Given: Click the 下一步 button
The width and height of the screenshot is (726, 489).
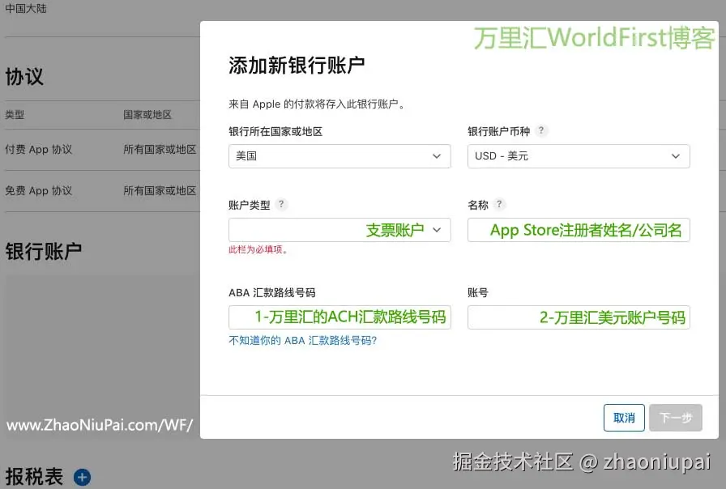Looking at the screenshot, I should 676,418.
